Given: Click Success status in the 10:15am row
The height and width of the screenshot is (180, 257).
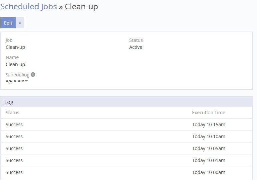Looking at the screenshot, I should (x=14, y=125).
